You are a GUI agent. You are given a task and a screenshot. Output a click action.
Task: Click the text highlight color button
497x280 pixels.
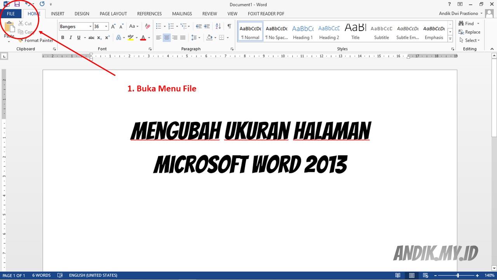pyautogui.click(x=130, y=38)
